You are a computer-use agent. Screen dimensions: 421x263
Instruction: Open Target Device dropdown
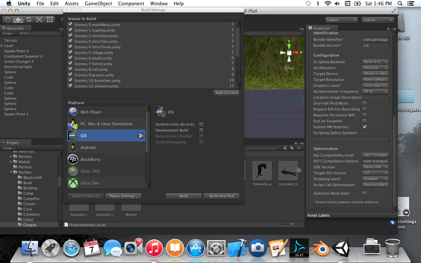(375, 74)
